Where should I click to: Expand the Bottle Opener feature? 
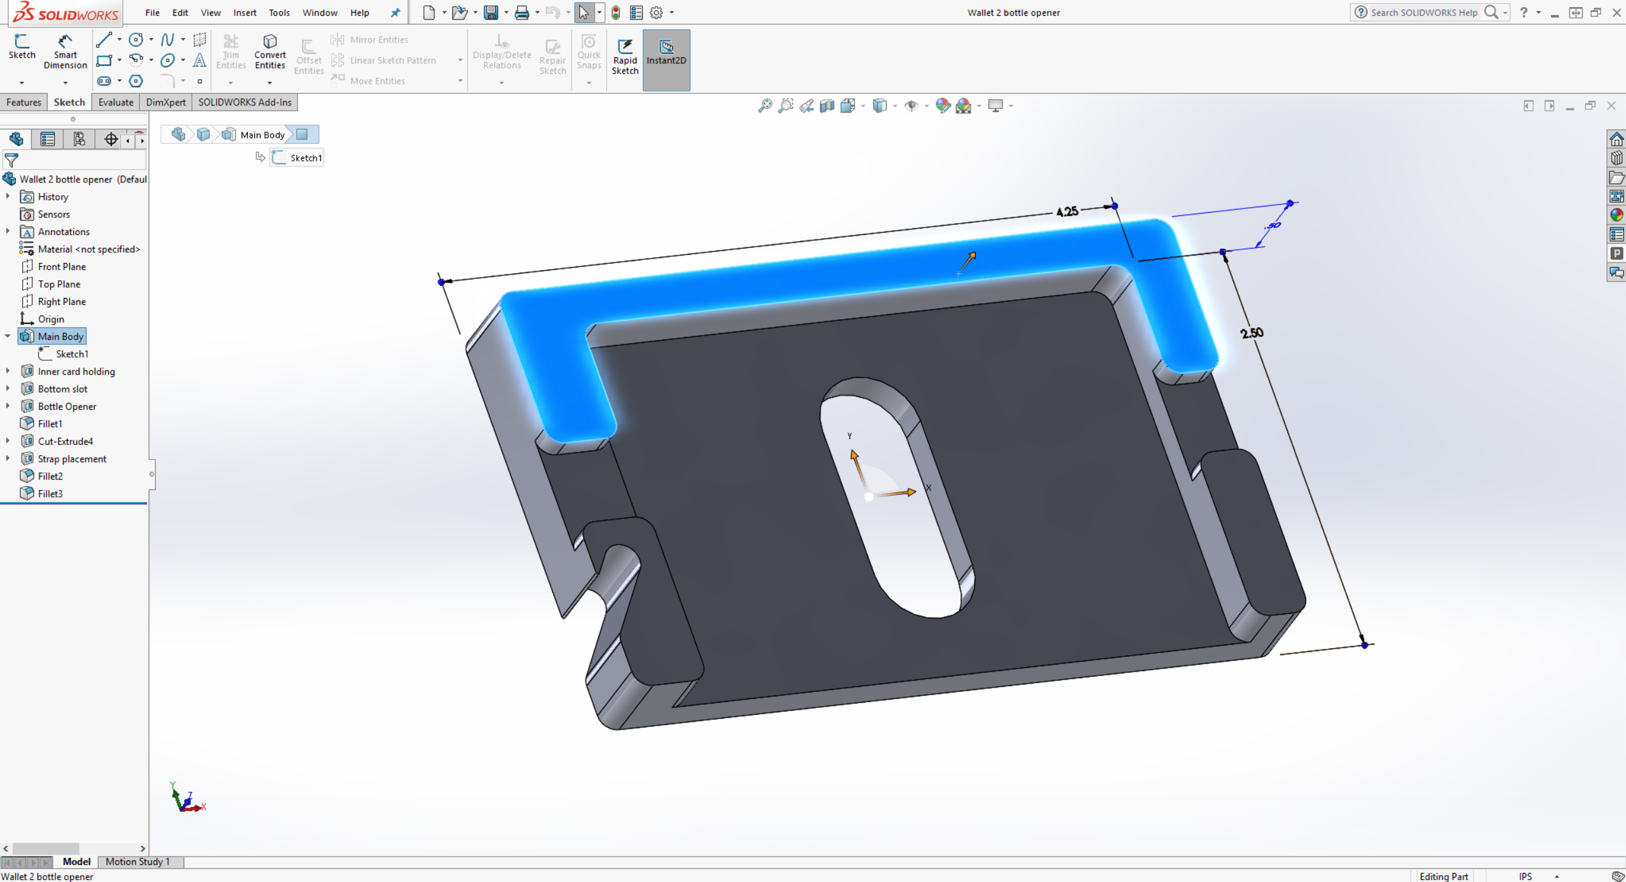8,406
